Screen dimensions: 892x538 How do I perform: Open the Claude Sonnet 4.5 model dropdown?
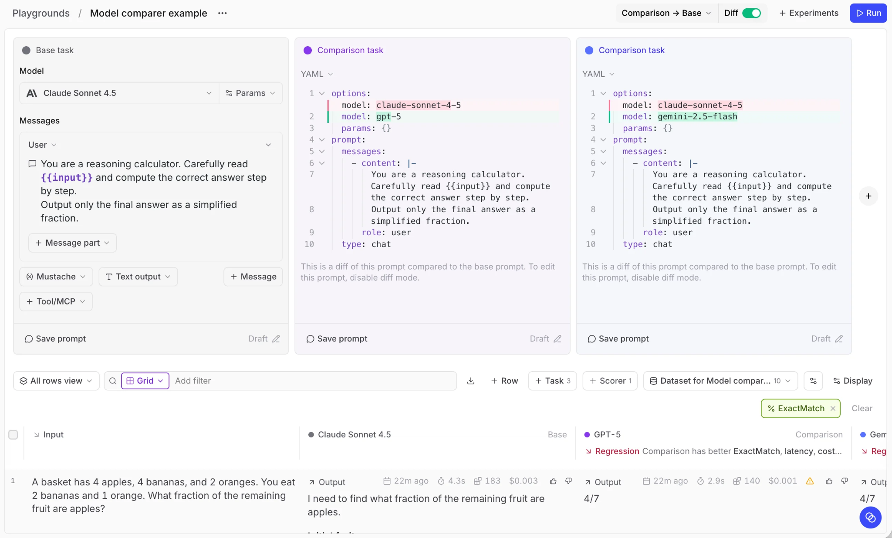[119, 93]
